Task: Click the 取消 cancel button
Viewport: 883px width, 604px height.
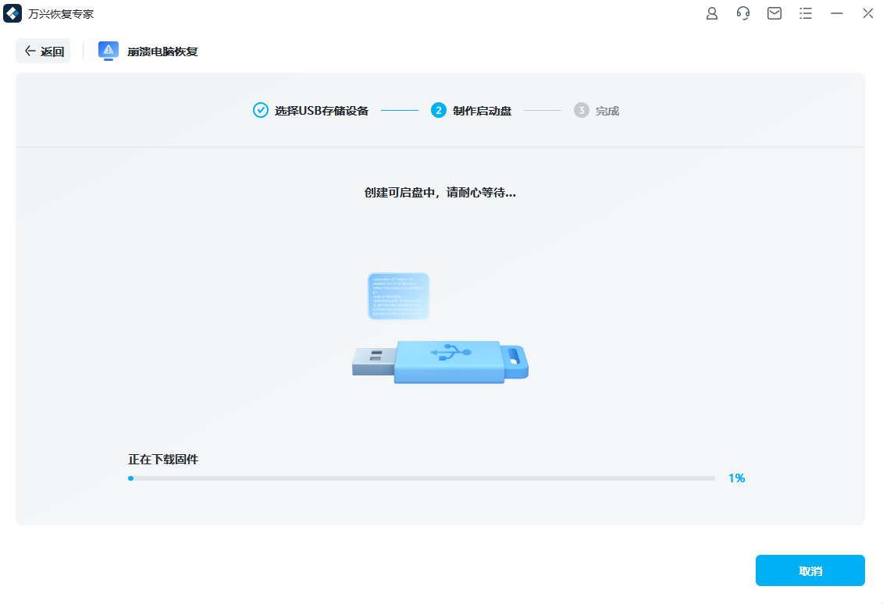Action: pyautogui.click(x=810, y=570)
